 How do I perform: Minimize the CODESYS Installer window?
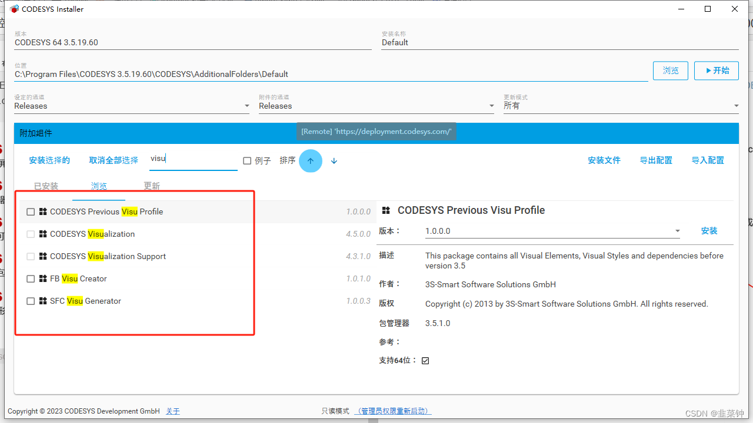(x=681, y=9)
